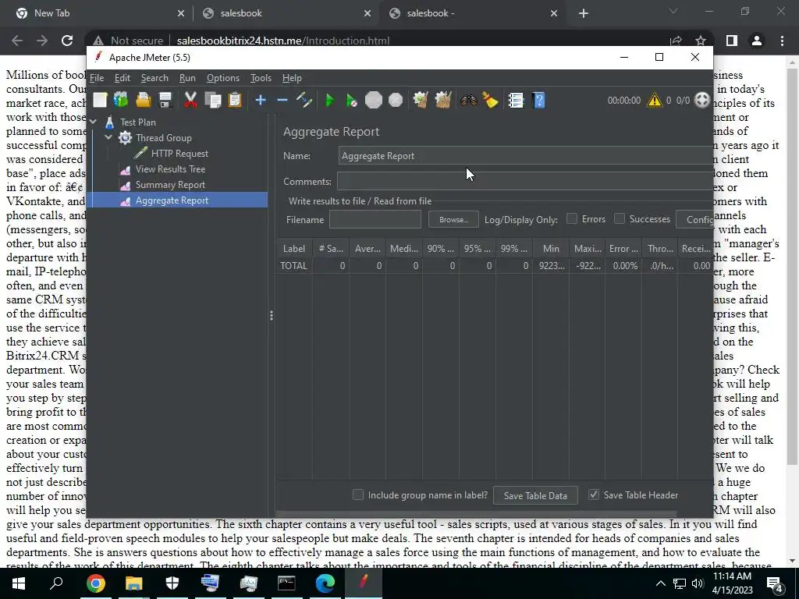Click the Browse... button
The width and height of the screenshot is (799, 599).
453,219
